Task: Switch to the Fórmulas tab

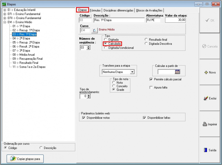Action: point(95,10)
